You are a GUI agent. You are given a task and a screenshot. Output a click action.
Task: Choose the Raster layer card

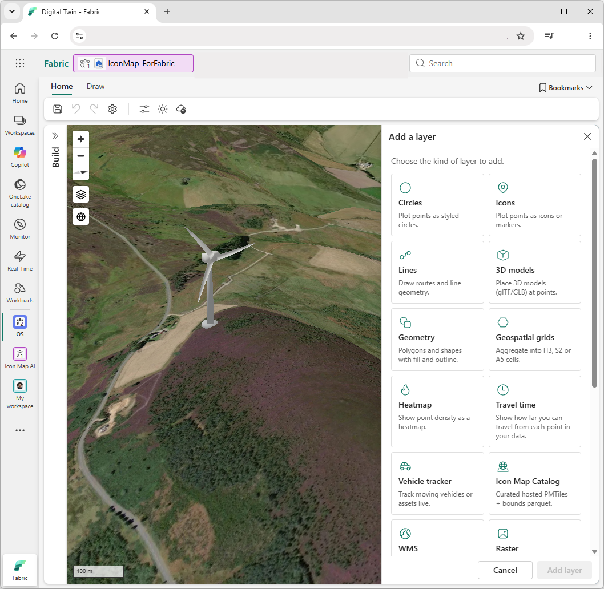pos(535,538)
